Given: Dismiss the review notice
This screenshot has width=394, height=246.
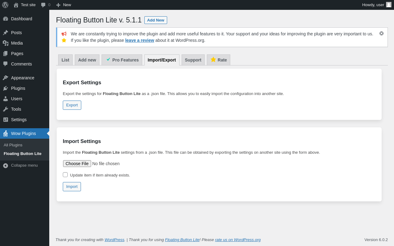Looking at the screenshot, I should point(381,33).
